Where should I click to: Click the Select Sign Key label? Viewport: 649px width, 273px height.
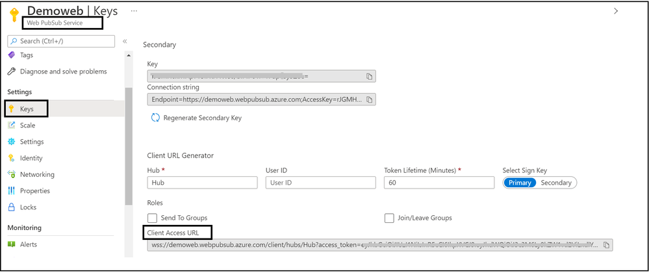525,171
